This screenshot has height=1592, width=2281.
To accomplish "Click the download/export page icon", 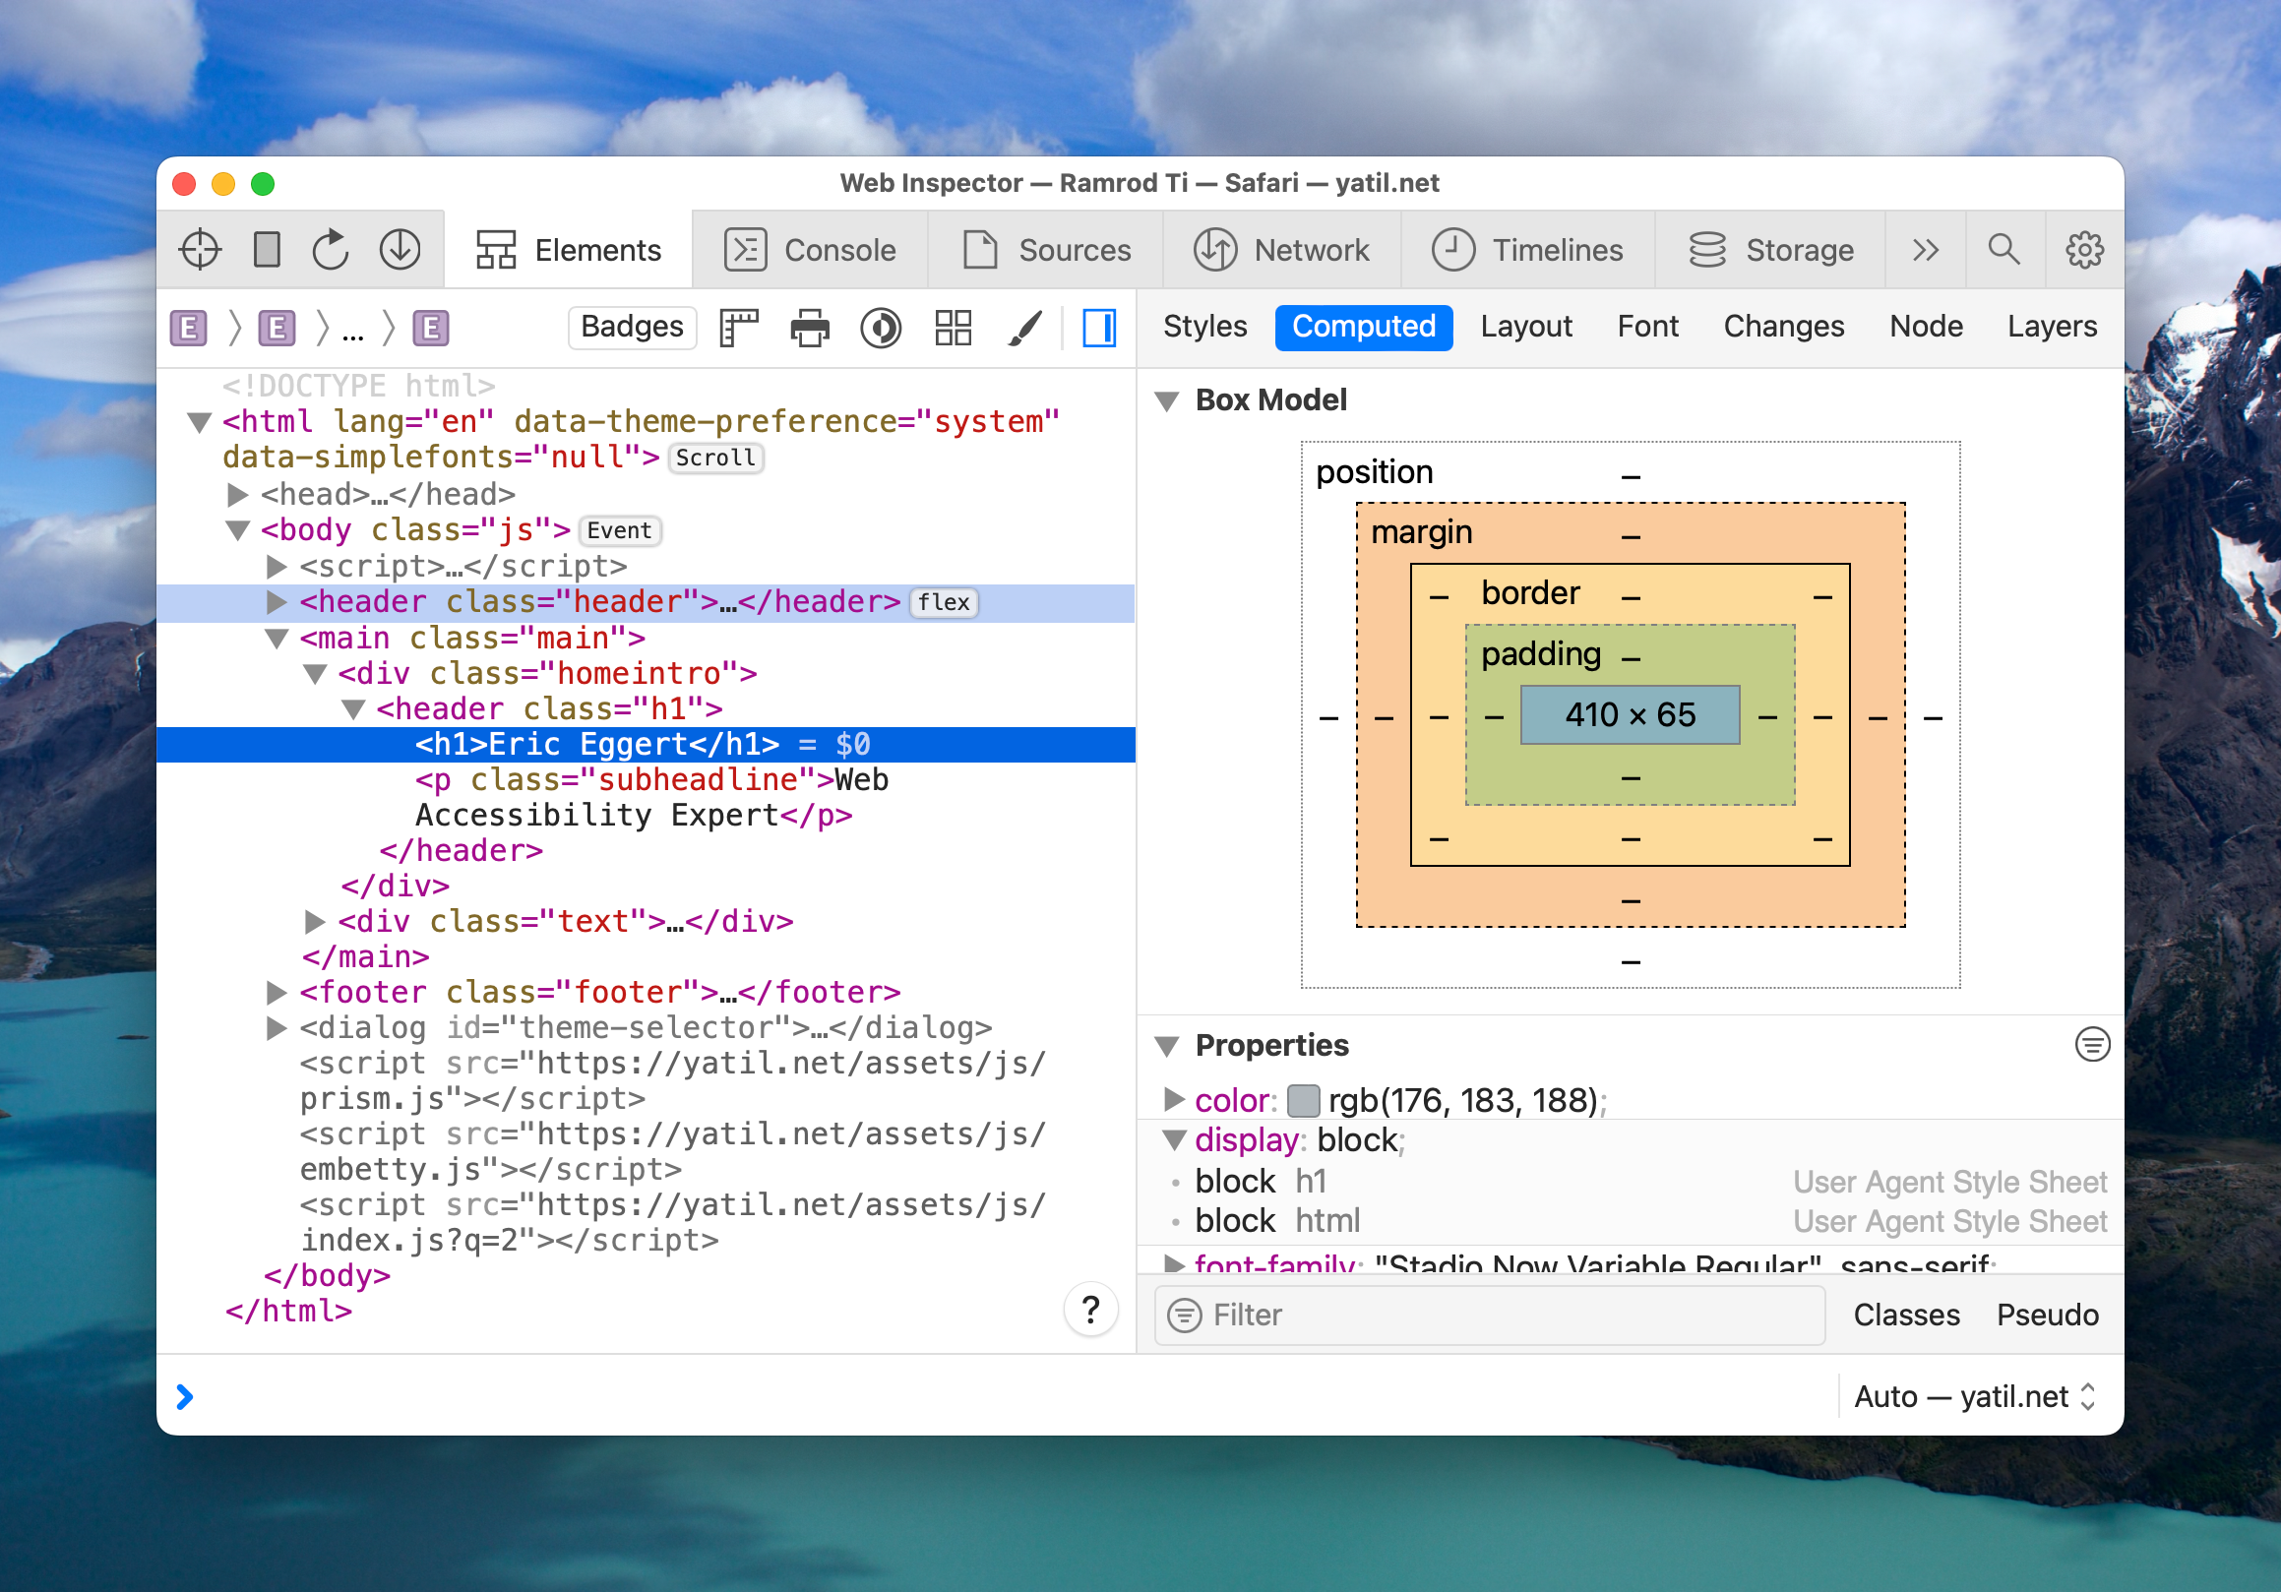I will (x=399, y=249).
